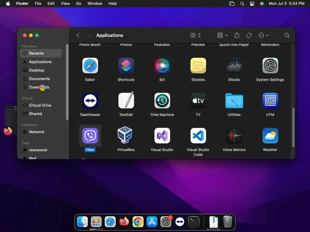Image resolution: width=310 pixels, height=232 pixels.
Task: Select the rewwrerer tag
Action: click(x=41, y=150)
